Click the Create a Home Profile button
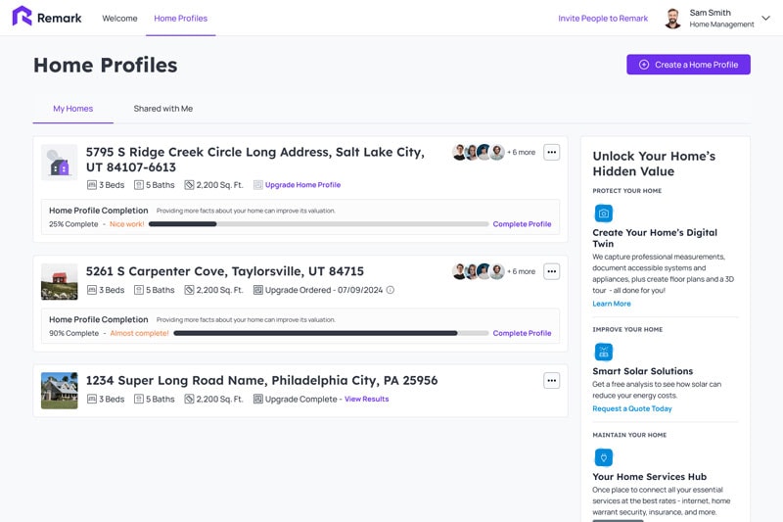This screenshot has width=783, height=522. pos(688,65)
